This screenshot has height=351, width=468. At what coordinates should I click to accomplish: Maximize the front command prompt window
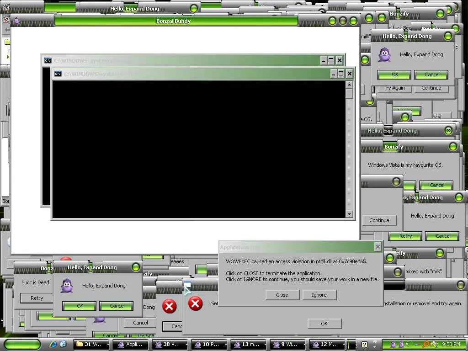click(x=341, y=74)
